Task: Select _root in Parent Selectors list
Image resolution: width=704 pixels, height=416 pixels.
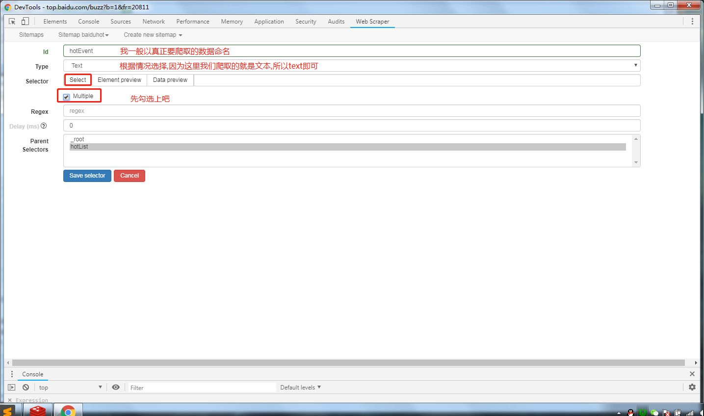Action: click(348, 139)
